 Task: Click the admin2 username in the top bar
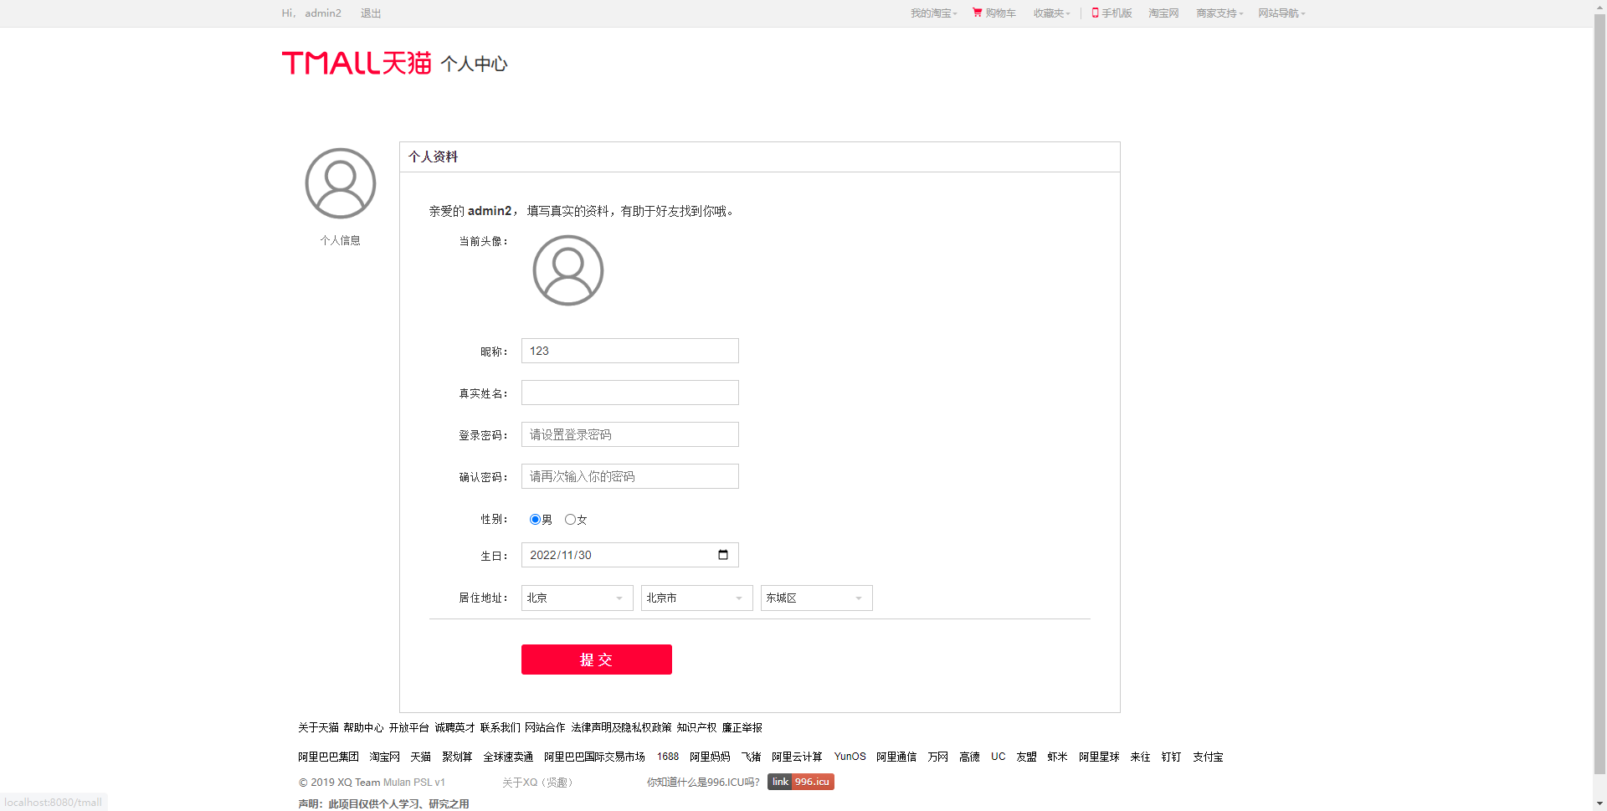(x=323, y=13)
